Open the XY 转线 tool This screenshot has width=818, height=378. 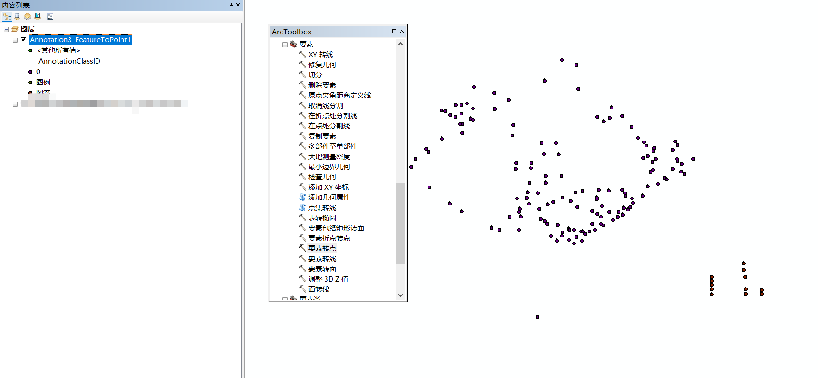pos(320,55)
